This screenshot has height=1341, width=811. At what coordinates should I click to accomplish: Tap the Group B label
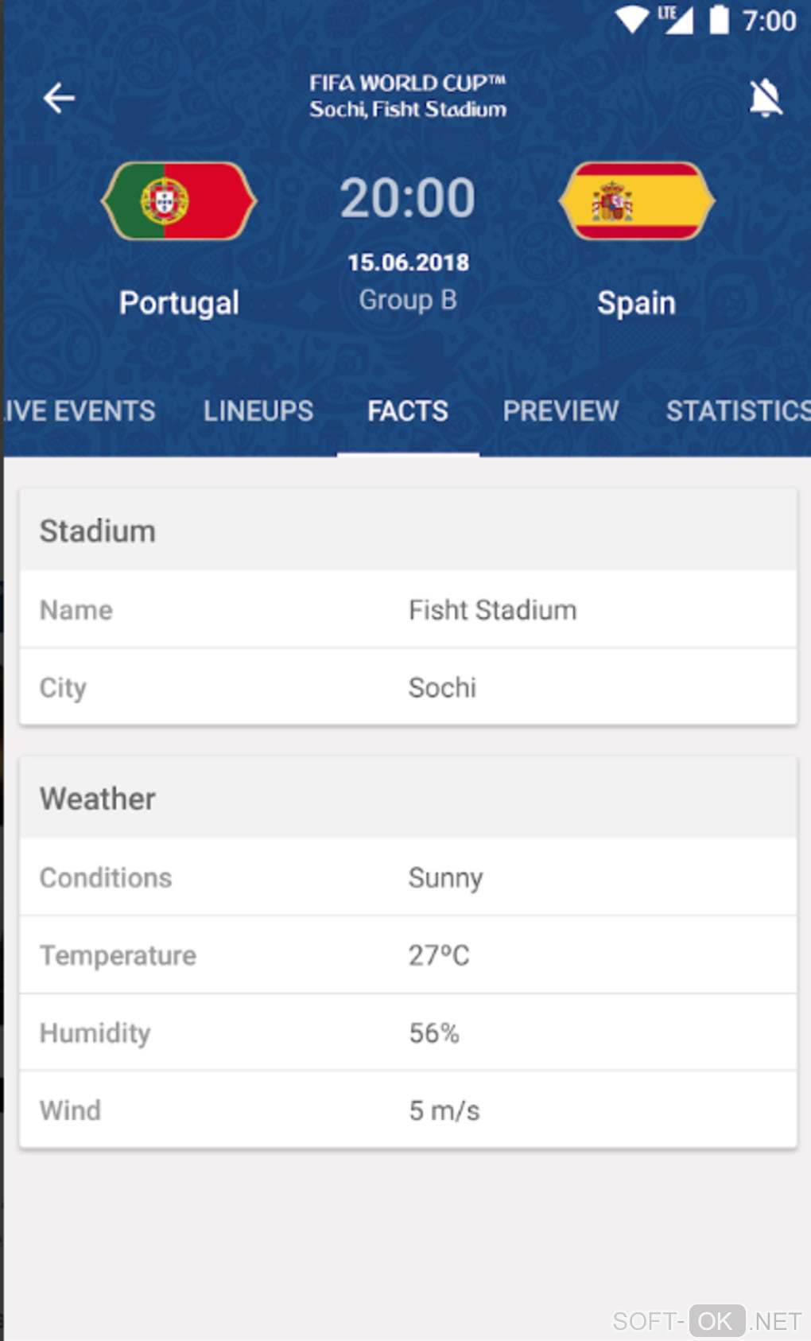click(x=408, y=300)
